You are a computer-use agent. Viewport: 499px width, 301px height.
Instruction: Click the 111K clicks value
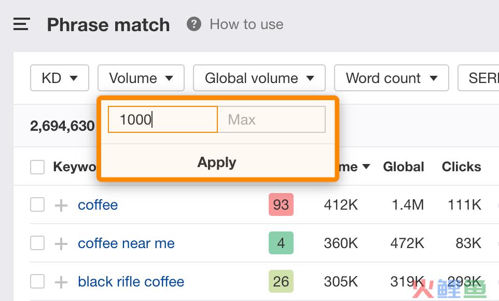point(464,205)
